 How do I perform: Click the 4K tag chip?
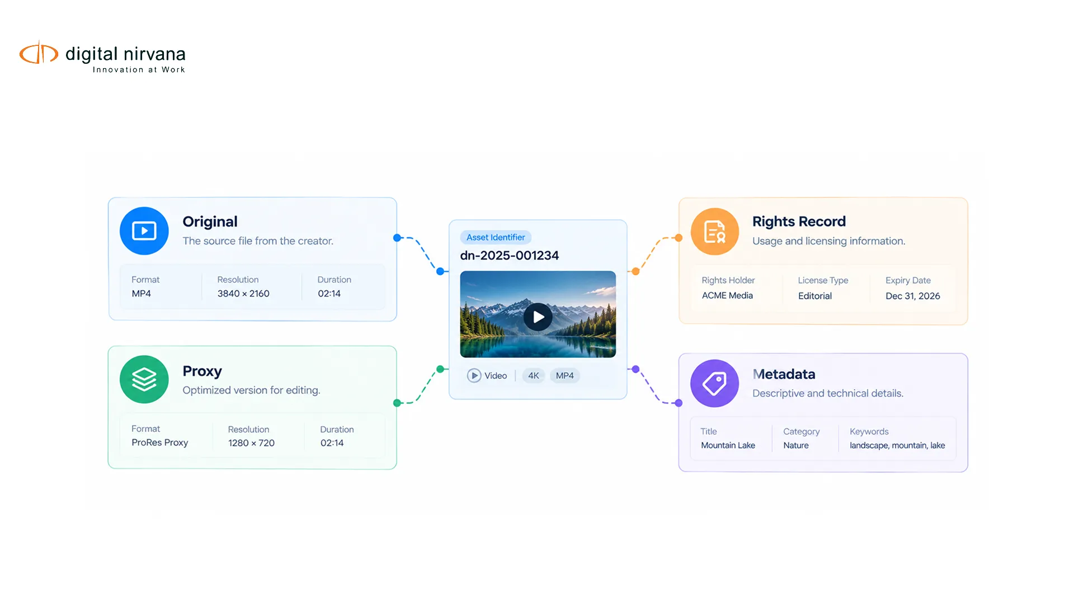pyautogui.click(x=534, y=375)
